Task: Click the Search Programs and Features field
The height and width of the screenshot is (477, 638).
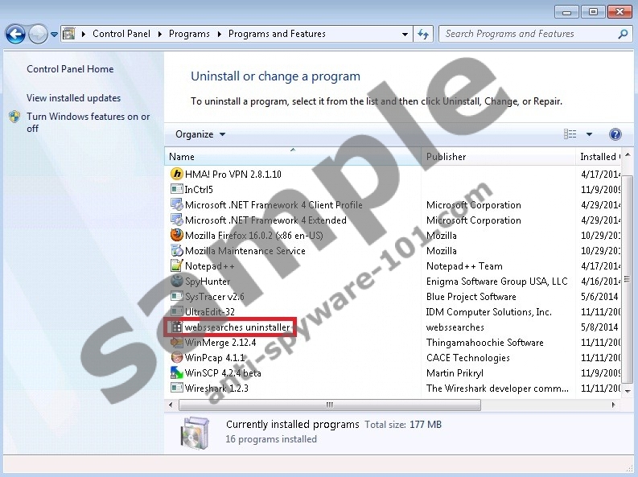Action: coord(527,34)
